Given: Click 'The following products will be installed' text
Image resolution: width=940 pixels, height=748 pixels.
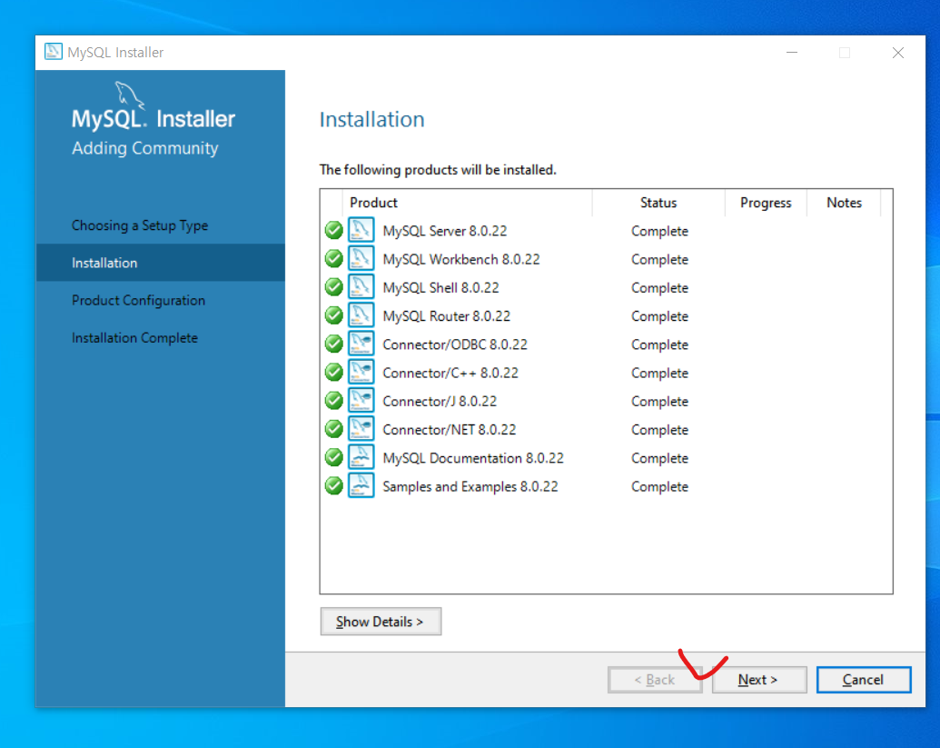Looking at the screenshot, I should 438,170.
